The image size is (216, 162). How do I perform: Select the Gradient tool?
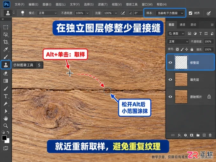point(6,81)
